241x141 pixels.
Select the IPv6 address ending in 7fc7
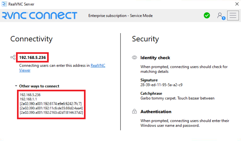click(x=51, y=104)
